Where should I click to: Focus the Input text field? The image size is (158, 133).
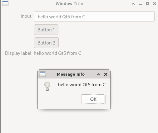(x=94, y=17)
